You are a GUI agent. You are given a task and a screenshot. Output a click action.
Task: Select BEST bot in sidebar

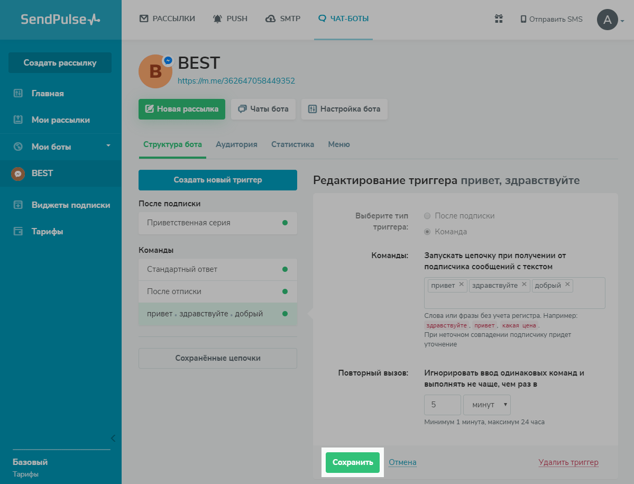coord(61,173)
